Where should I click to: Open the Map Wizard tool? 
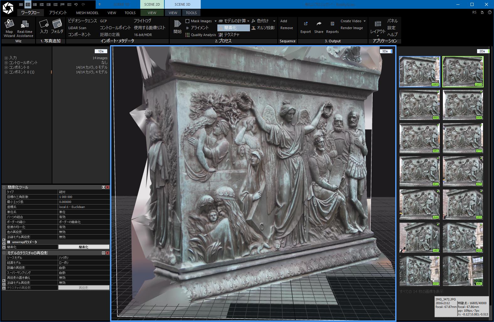[9, 28]
